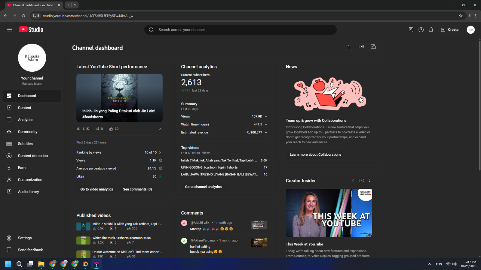This screenshot has height=270, width=481.
Task: Click the send feedback icon in header
Action: pos(411,30)
